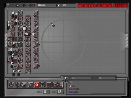Screen dimensions: 131x98
Task: Click the score display showing 463,865
Action: coord(47,5)
